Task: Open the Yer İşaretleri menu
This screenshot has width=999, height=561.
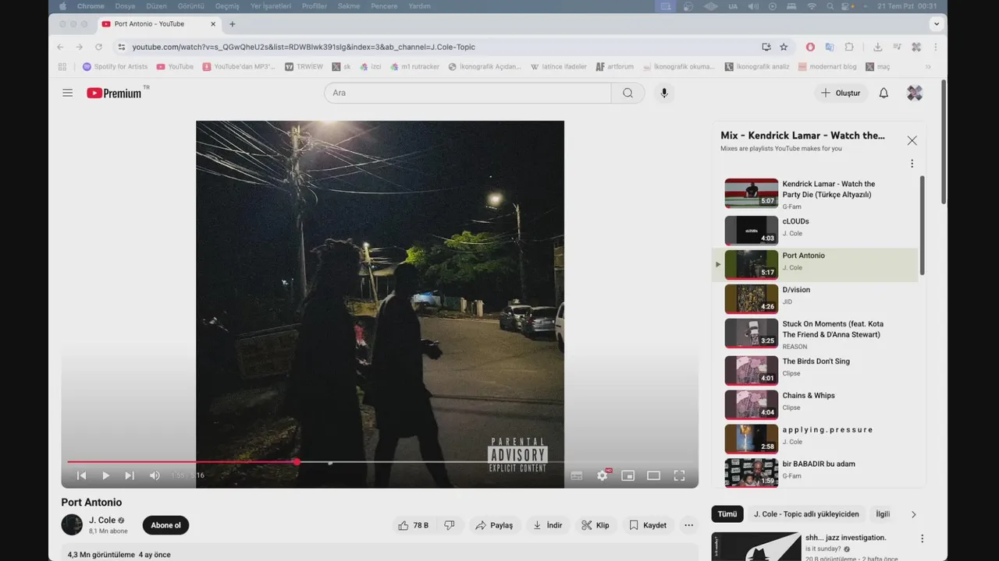Action: (x=271, y=6)
